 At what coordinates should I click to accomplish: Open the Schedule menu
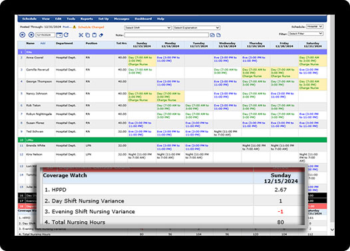(x=29, y=19)
